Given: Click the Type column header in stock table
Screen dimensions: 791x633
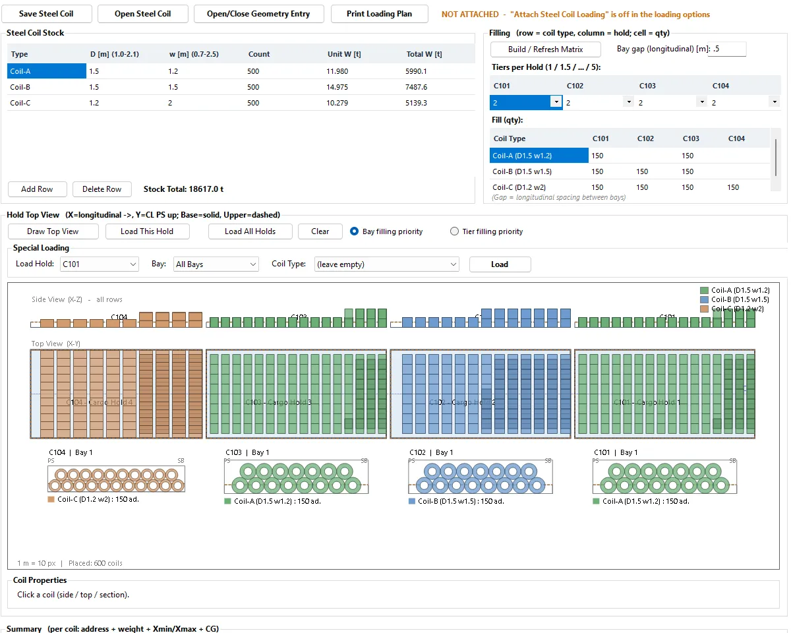Looking at the screenshot, I should pyautogui.click(x=46, y=54).
